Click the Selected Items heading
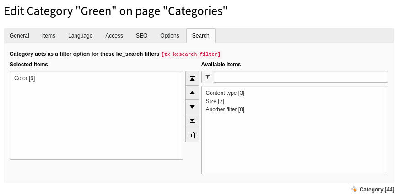This screenshot has width=400, height=196. pyautogui.click(x=29, y=65)
